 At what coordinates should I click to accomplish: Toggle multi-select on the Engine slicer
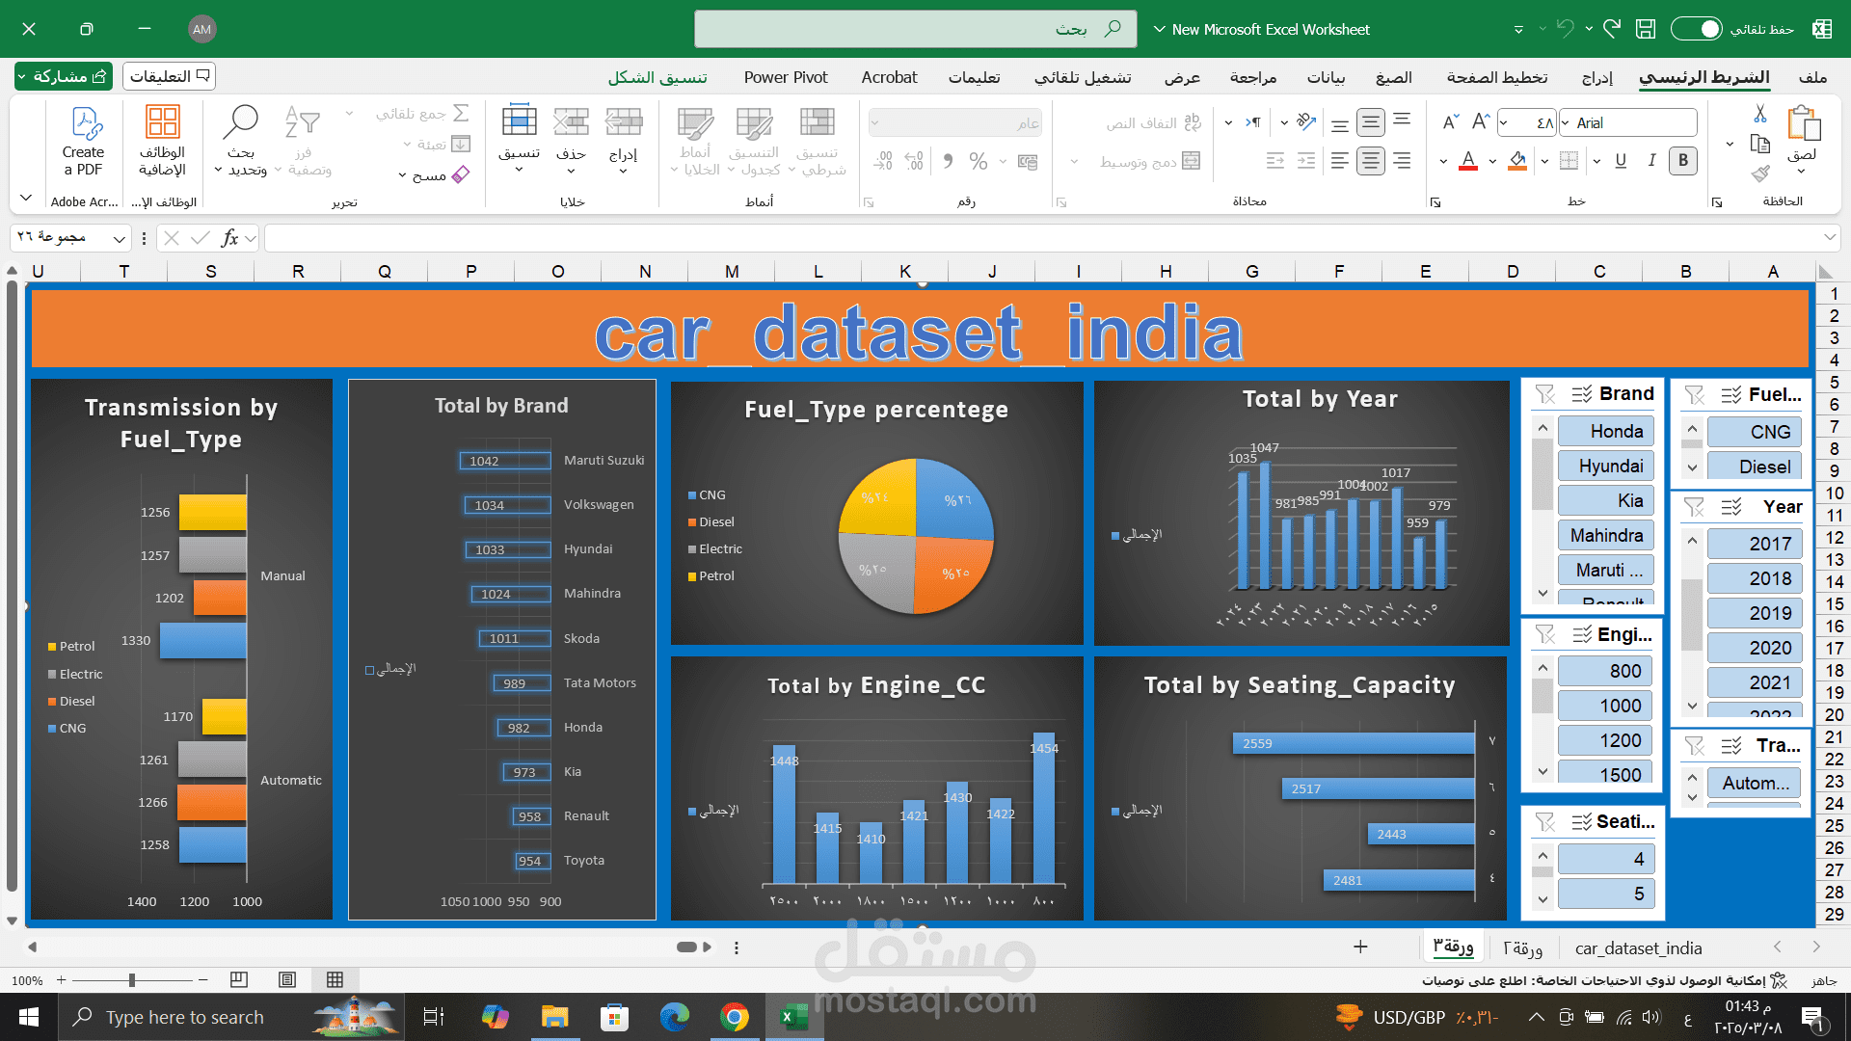(x=1582, y=634)
